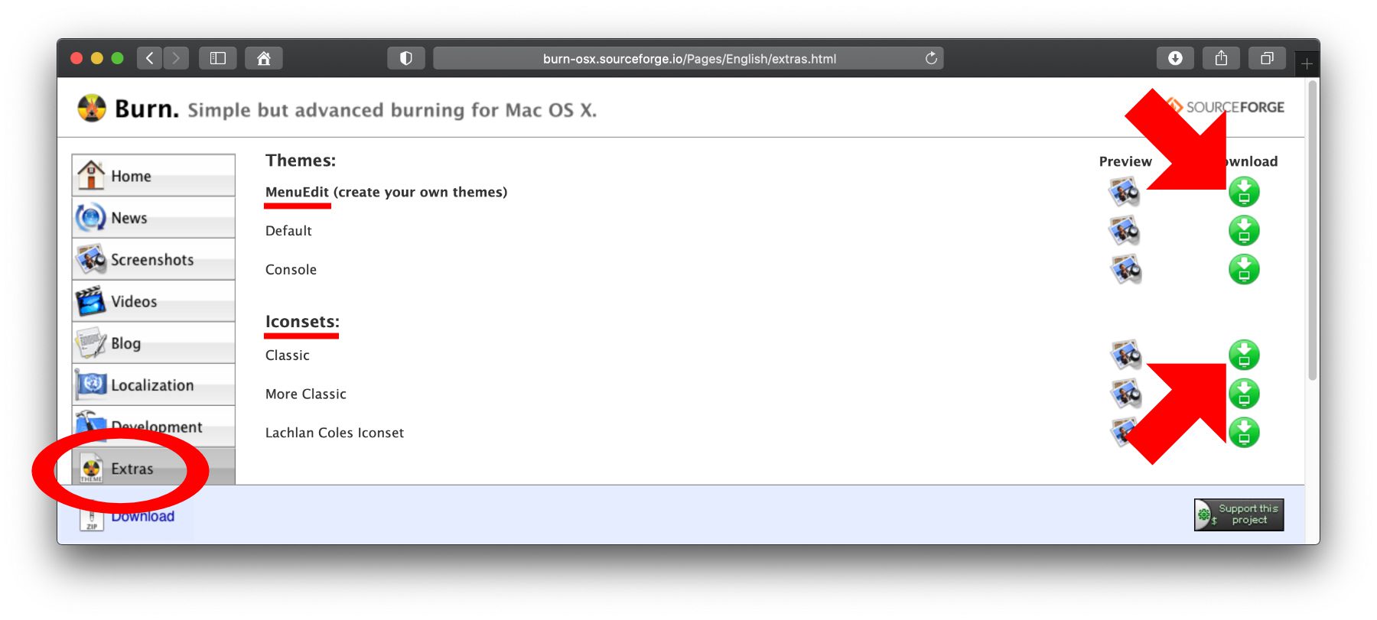The image size is (1377, 620).
Task: Click the page vertical scrollbar
Action: (x=1313, y=229)
